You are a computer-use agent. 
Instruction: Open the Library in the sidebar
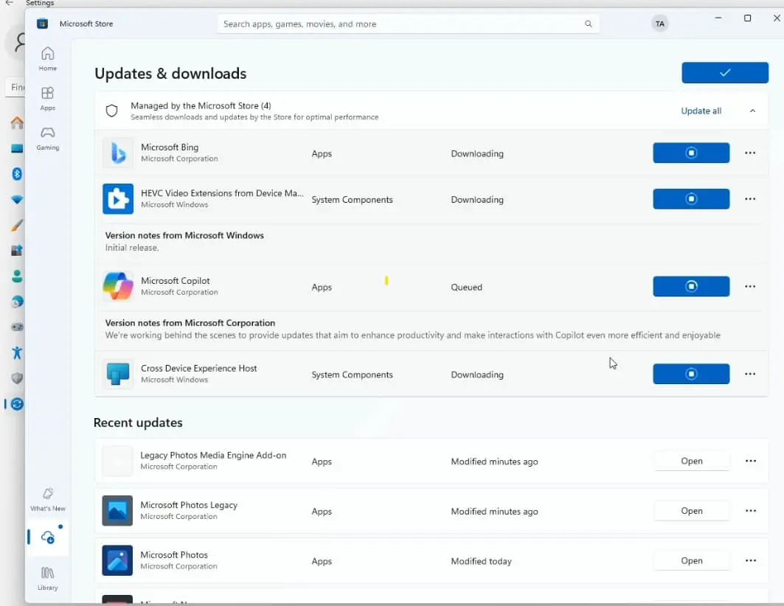tap(47, 578)
